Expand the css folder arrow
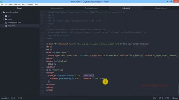 click(4, 16)
